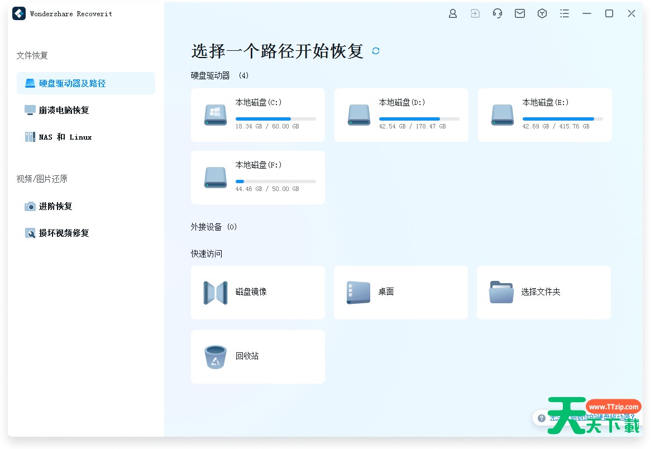Open the 磁盘镜像 disk image icon
This screenshot has width=655, height=449.
click(216, 293)
